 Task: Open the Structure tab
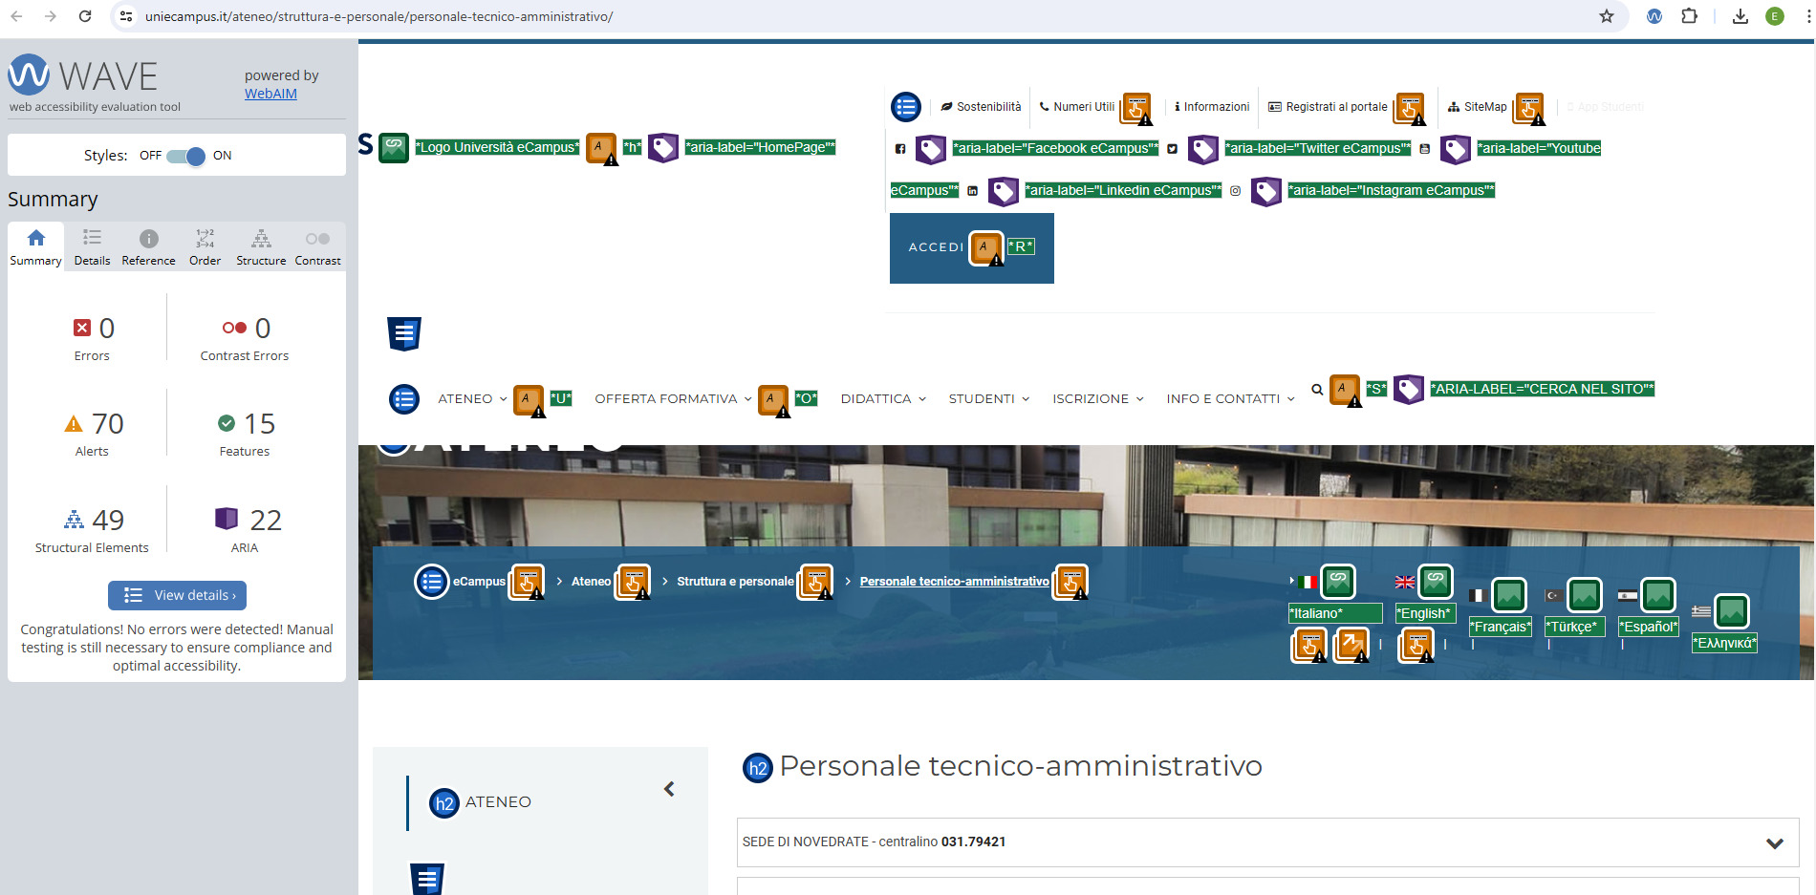point(261,246)
